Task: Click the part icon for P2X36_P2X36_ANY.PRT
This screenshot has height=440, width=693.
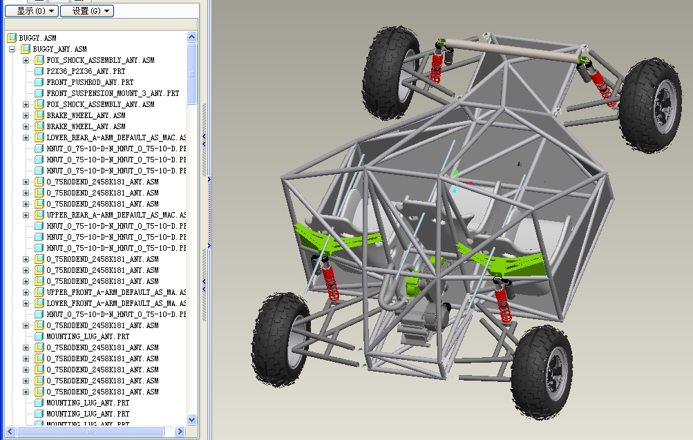Action: point(39,71)
